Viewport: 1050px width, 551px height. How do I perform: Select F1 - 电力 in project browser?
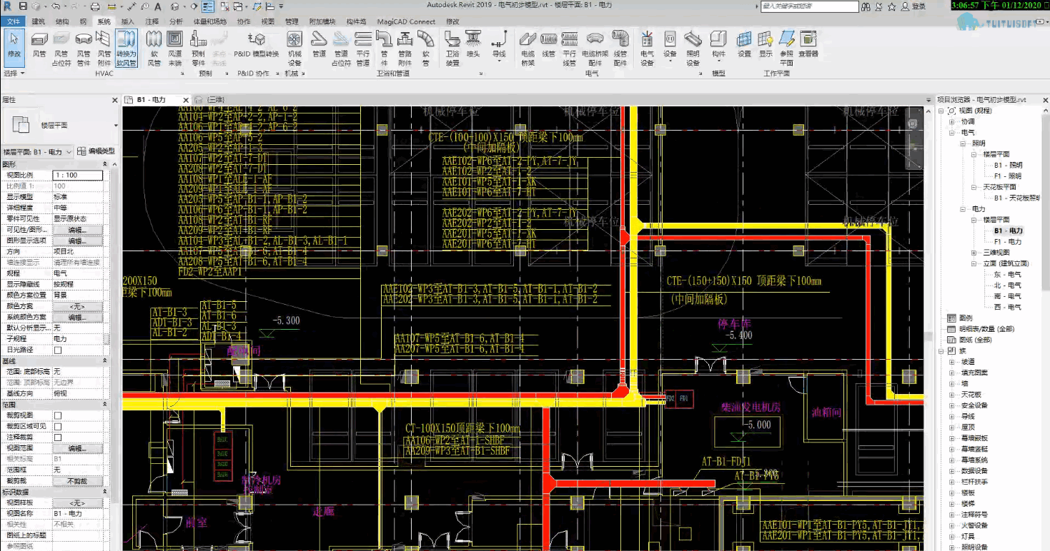pos(1008,242)
